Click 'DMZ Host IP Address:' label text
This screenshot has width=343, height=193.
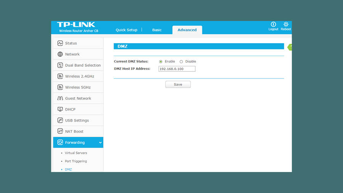(x=132, y=69)
